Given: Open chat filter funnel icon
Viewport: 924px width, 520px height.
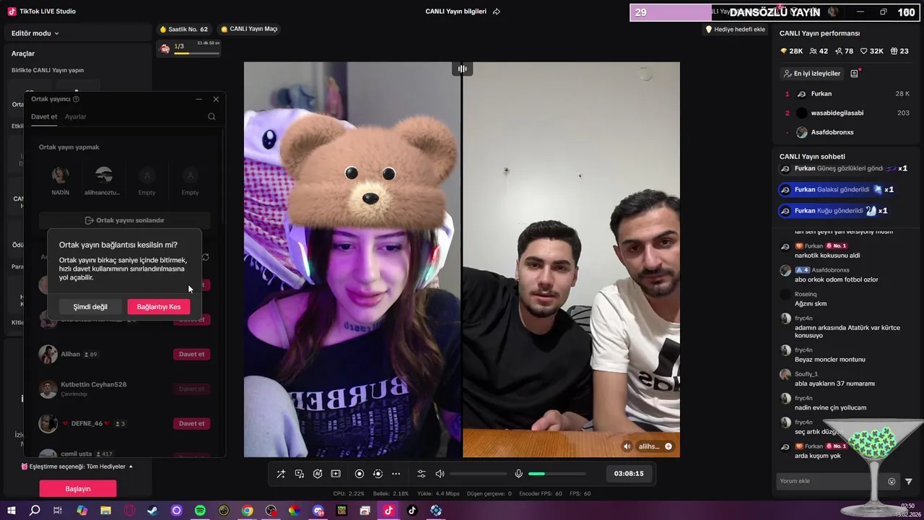Looking at the screenshot, I should [x=909, y=482].
